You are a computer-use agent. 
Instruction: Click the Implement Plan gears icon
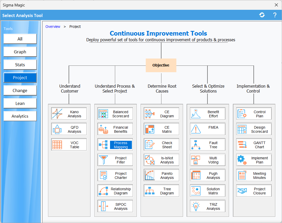(242, 160)
